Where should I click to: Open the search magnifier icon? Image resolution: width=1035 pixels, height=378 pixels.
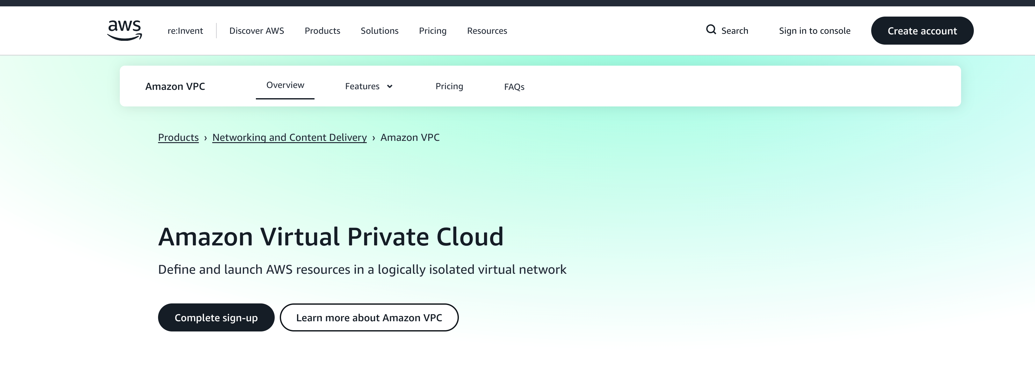[711, 30]
